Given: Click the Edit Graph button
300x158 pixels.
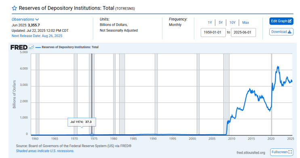Looking at the screenshot, I should pos(281,21).
